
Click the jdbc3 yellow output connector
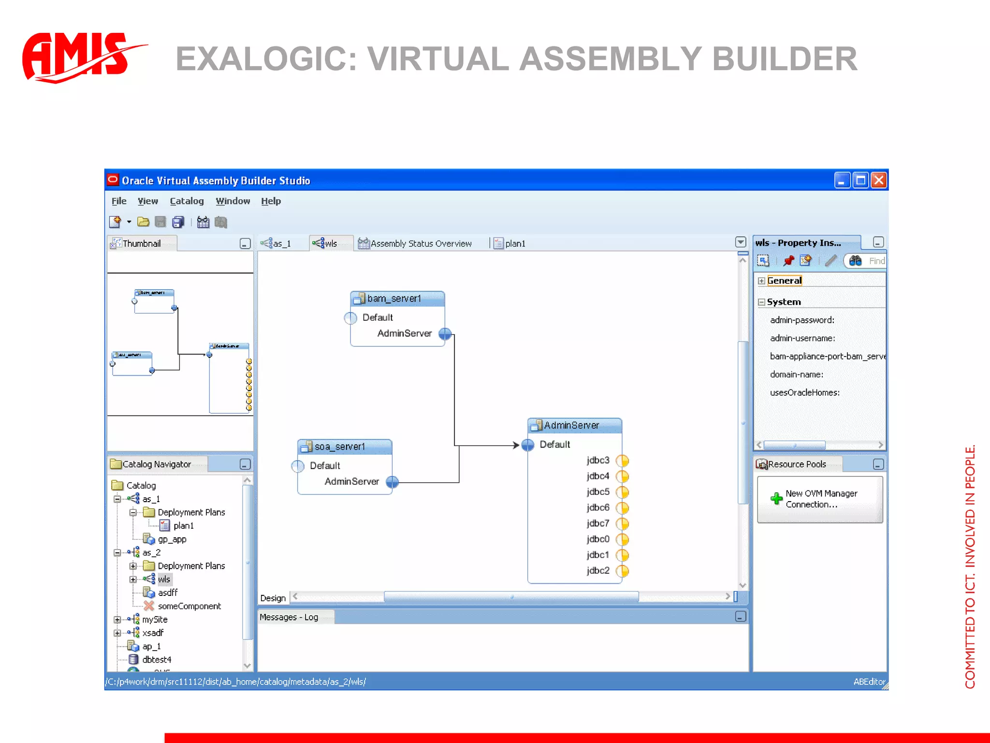[623, 461]
